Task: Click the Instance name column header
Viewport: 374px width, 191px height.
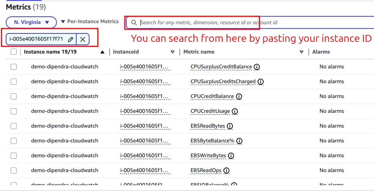Action: click(x=50, y=52)
